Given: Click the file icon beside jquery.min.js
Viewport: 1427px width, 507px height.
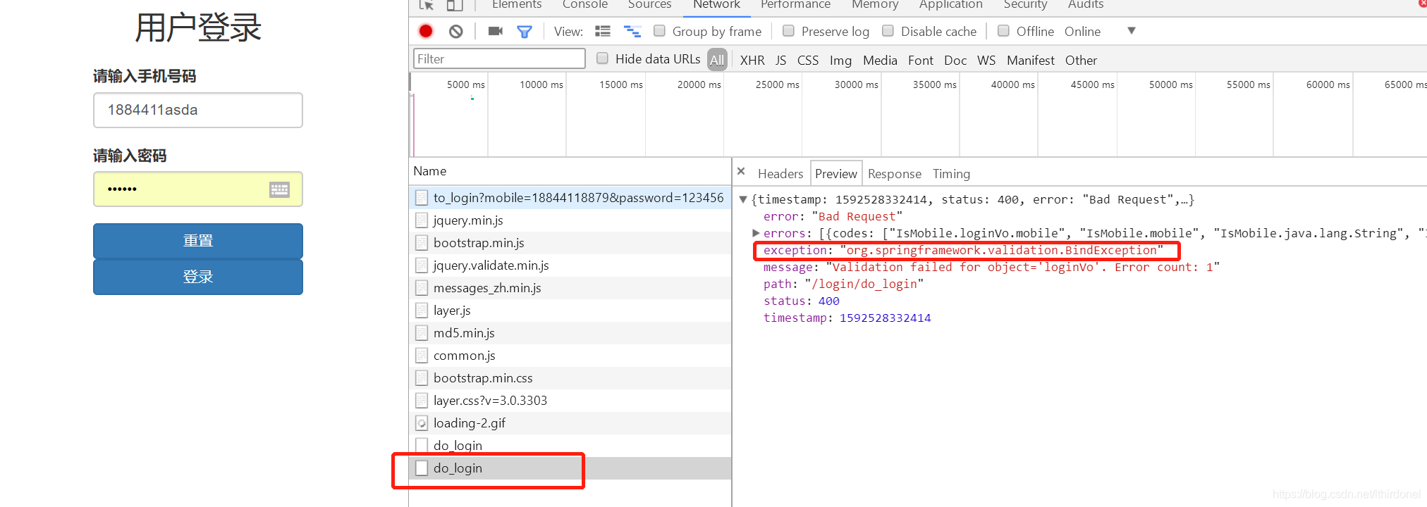Looking at the screenshot, I should (422, 220).
